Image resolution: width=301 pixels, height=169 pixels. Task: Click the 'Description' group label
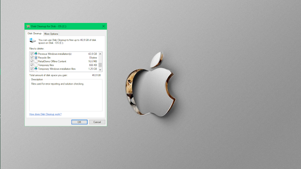click(x=37, y=79)
